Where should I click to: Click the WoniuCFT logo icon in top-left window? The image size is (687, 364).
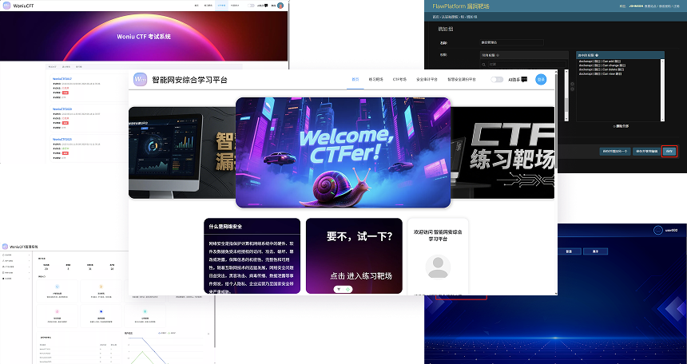click(x=6, y=6)
